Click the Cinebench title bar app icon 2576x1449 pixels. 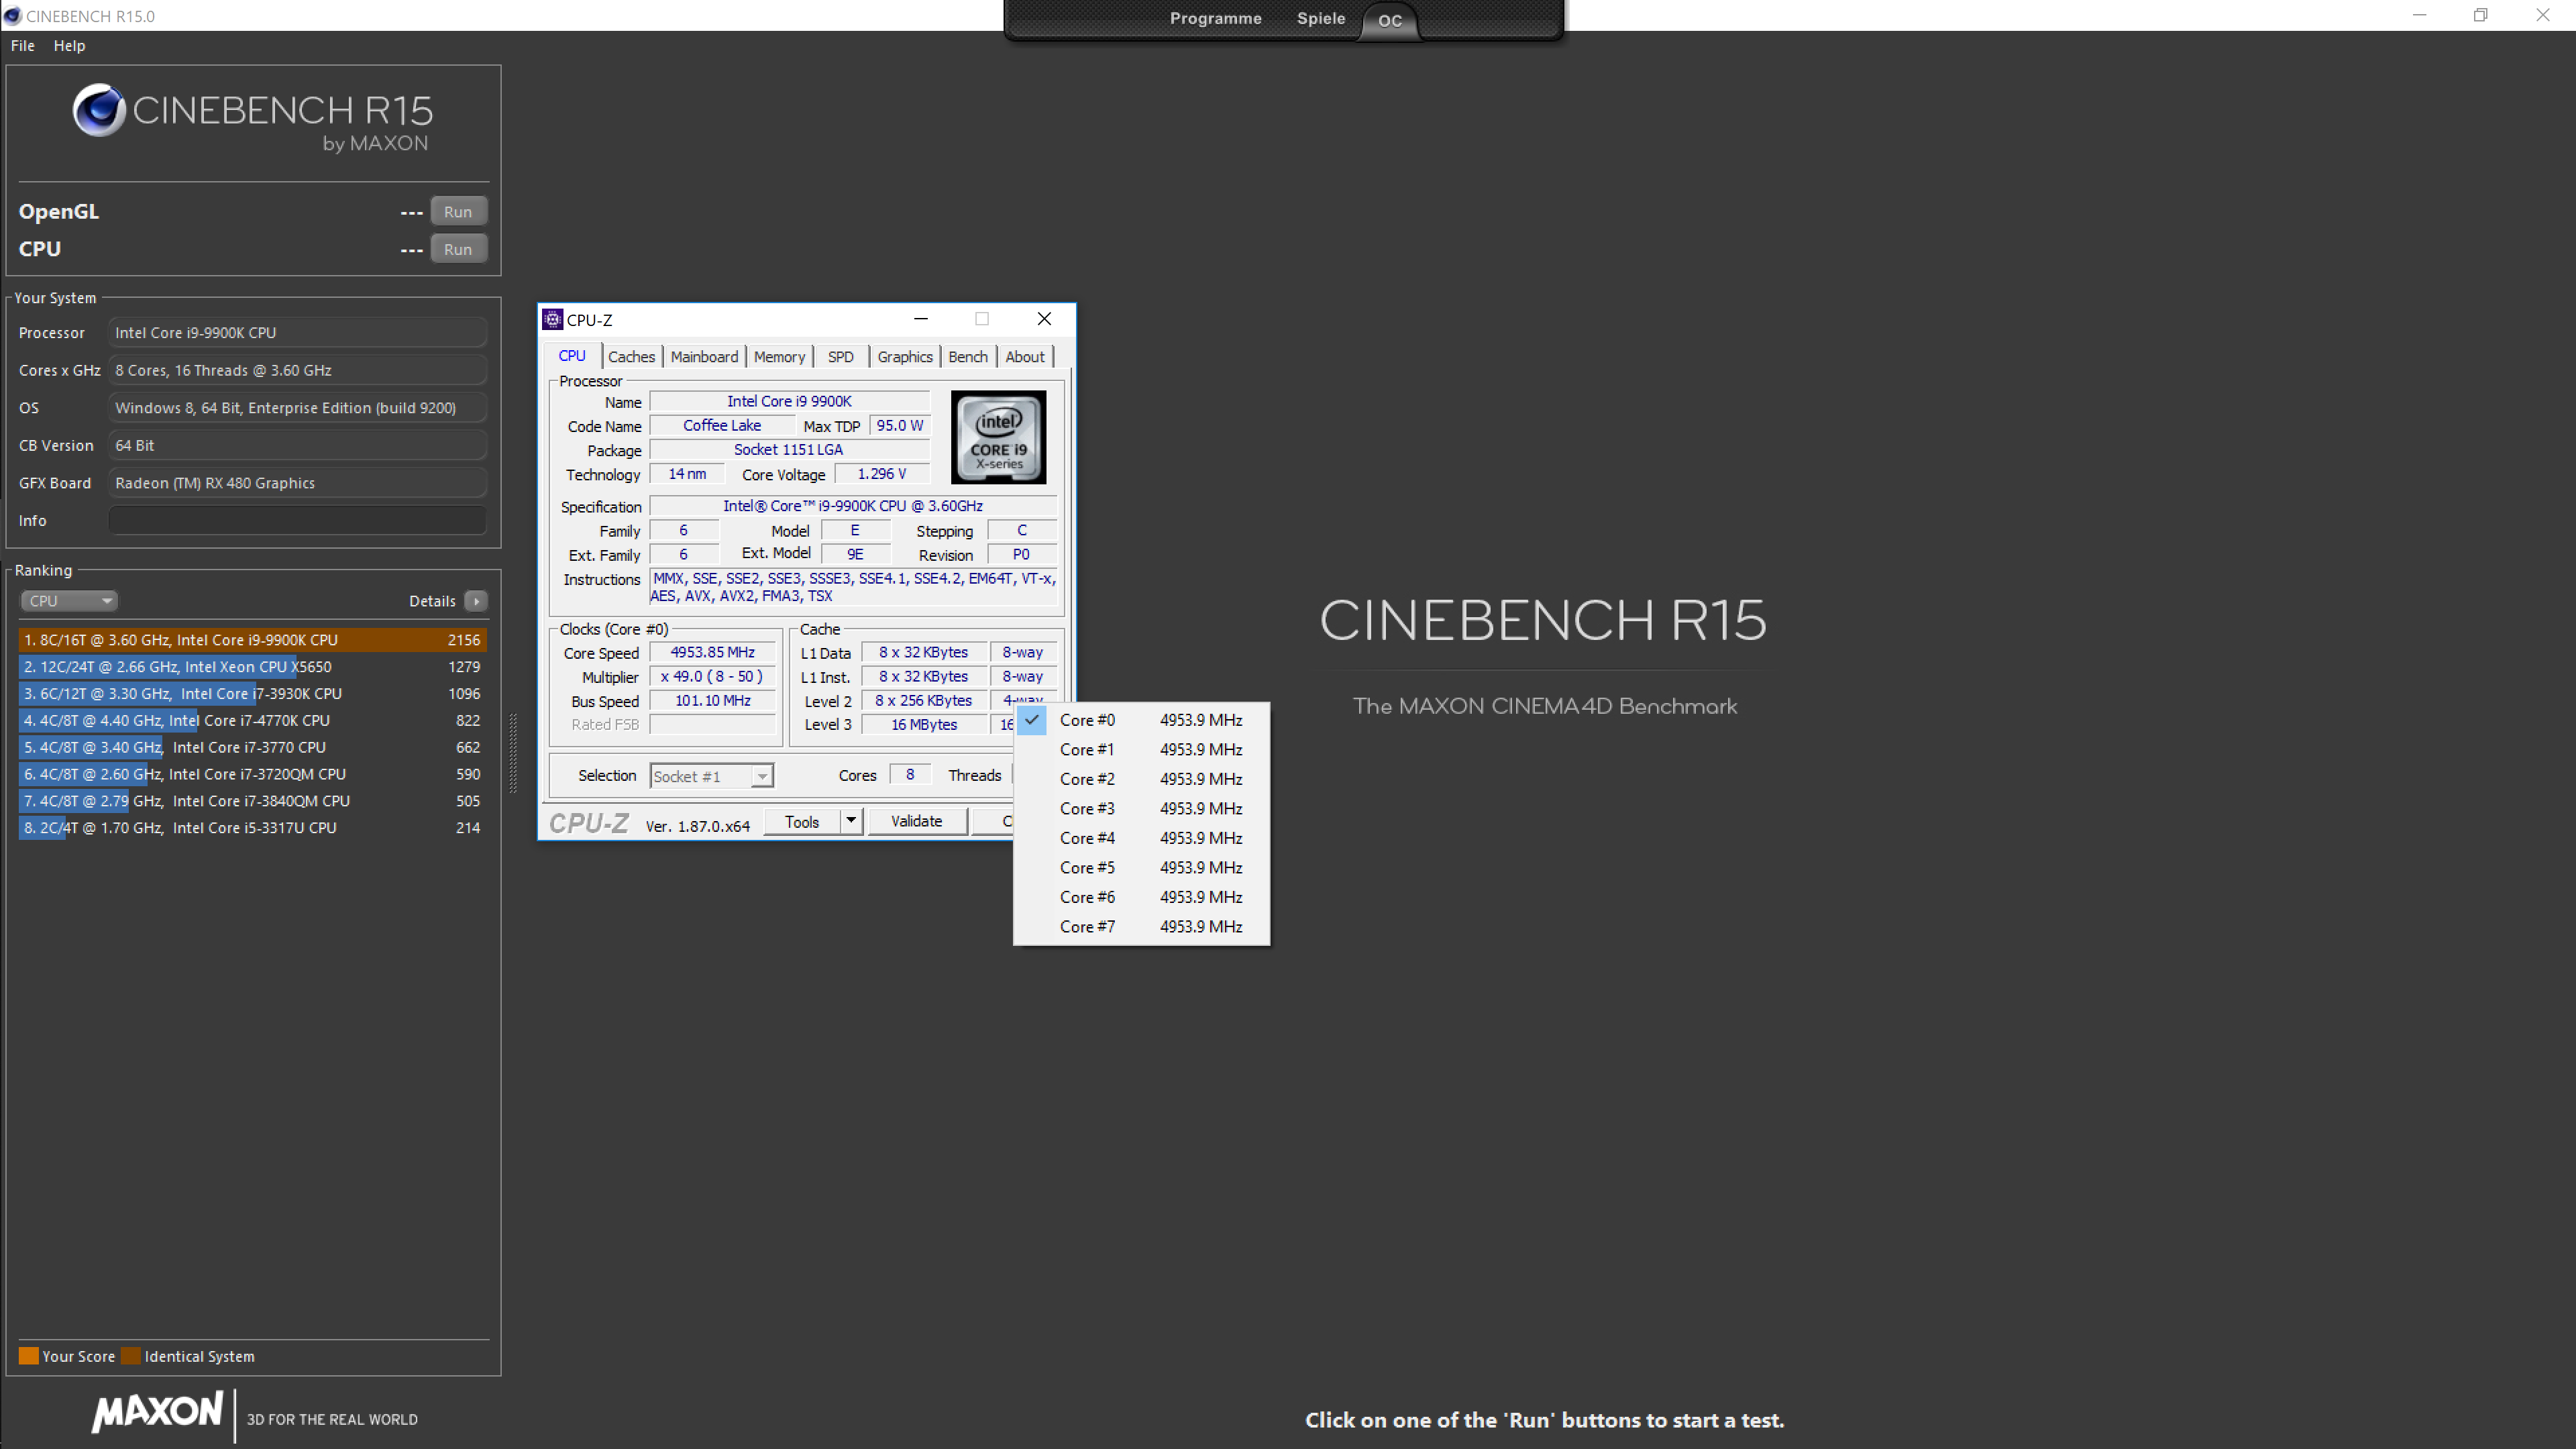pos(12,15)
